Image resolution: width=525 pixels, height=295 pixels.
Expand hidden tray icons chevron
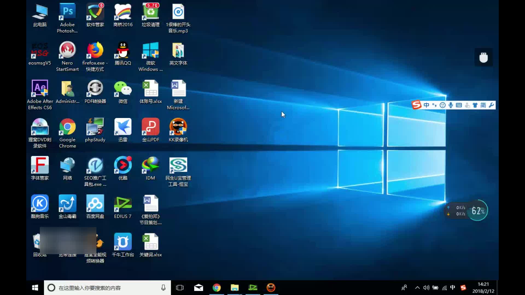click(x=417, y=288)
